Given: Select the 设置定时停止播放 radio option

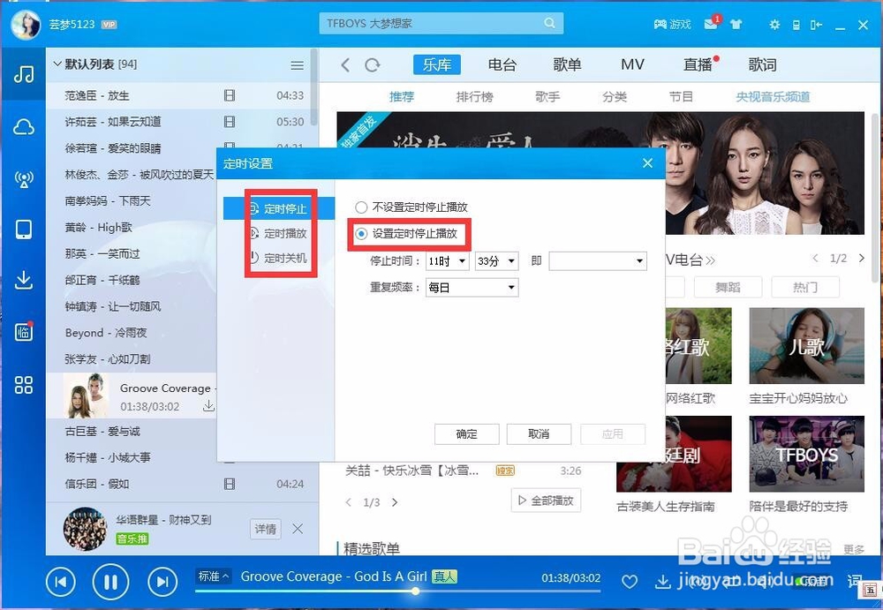Looking at the screenshot, I should coord(361,235).
